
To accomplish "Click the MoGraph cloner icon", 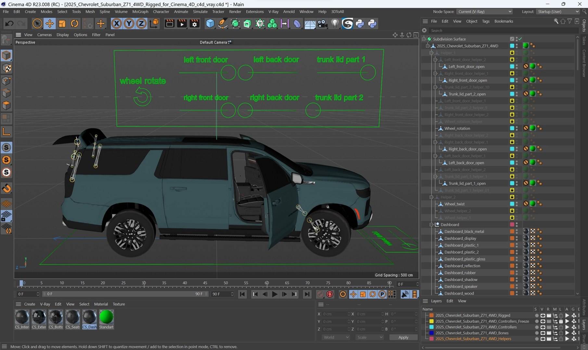I will (272, 23).
